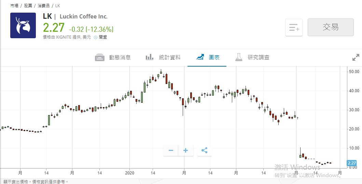Zoom in chart with plus button
The image size is (362, 184).
[186, 151]
